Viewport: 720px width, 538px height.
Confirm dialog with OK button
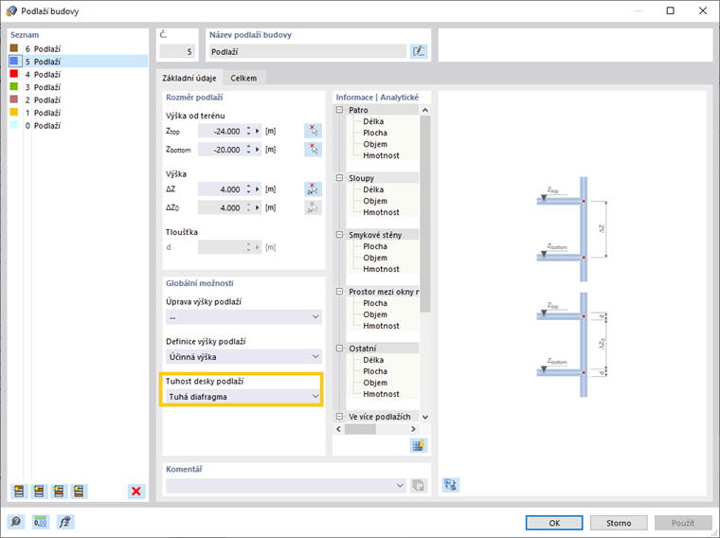tap(554, 523)
